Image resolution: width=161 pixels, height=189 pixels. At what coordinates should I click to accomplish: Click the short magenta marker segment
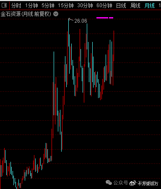tap(111, 18)
